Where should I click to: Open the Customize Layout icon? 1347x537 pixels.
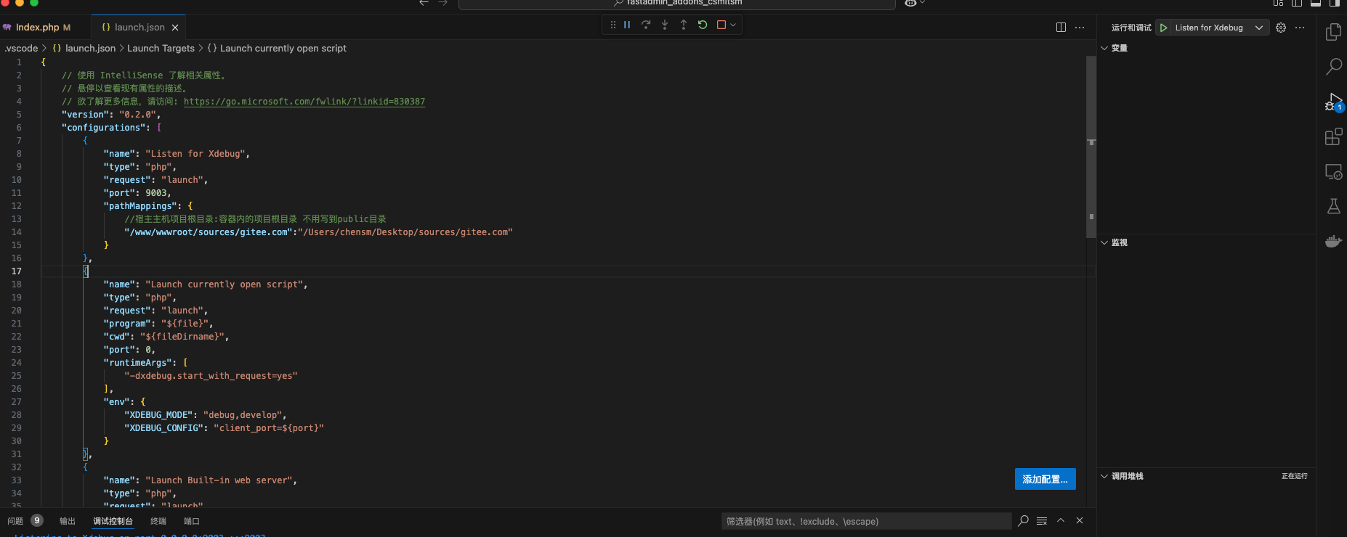1278,3
